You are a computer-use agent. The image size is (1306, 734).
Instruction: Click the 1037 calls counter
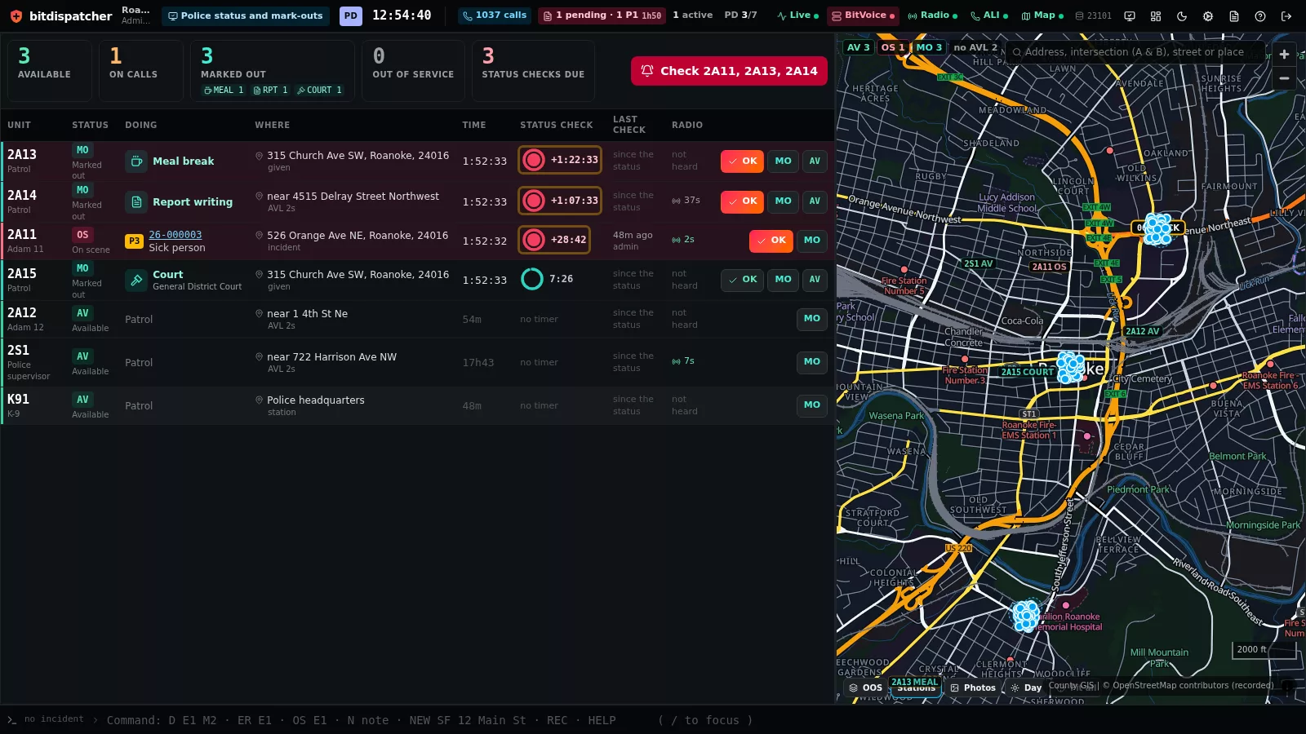point(494,15)
